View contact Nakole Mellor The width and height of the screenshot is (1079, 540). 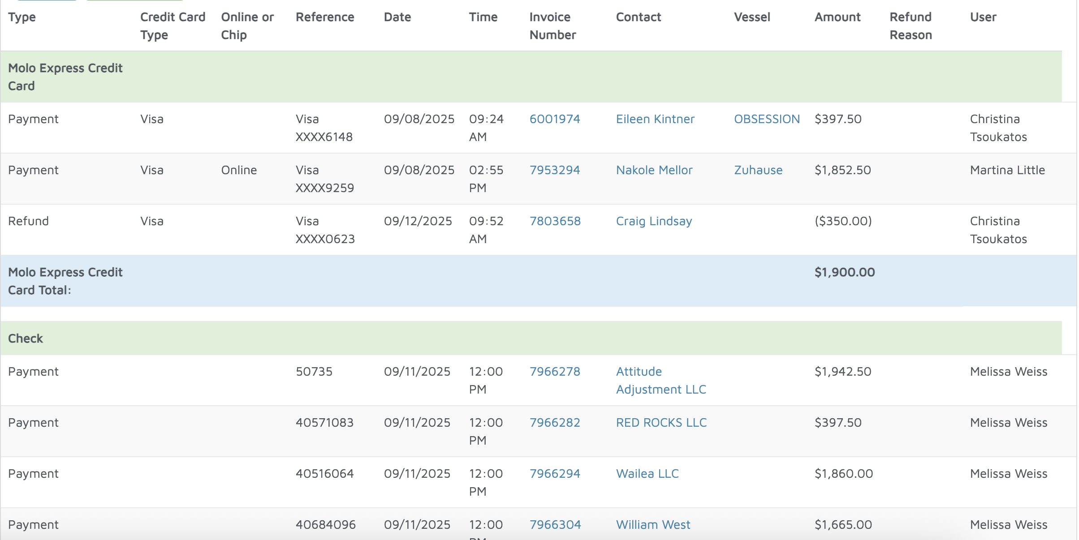point(654,170)
